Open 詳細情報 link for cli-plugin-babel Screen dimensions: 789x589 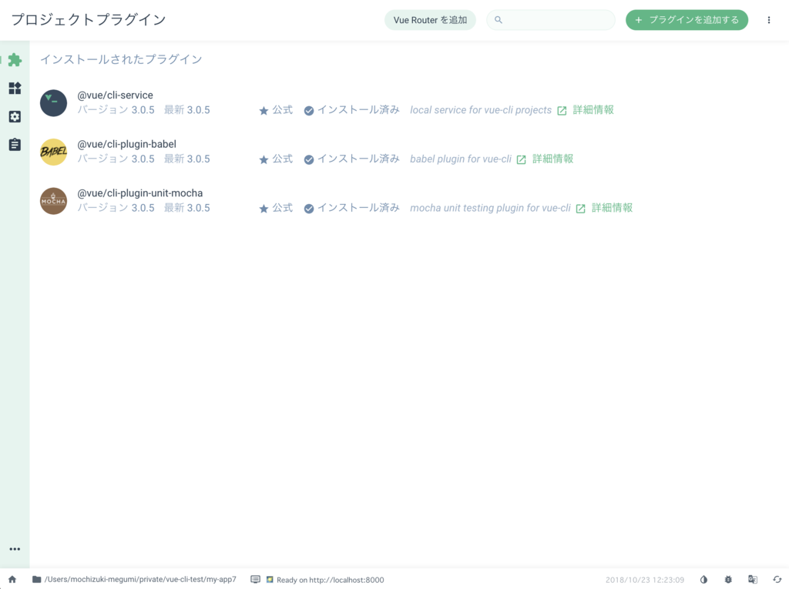point(553,159)
